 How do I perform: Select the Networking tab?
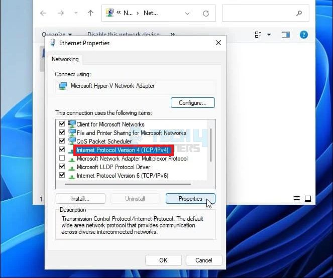[65, 59]
